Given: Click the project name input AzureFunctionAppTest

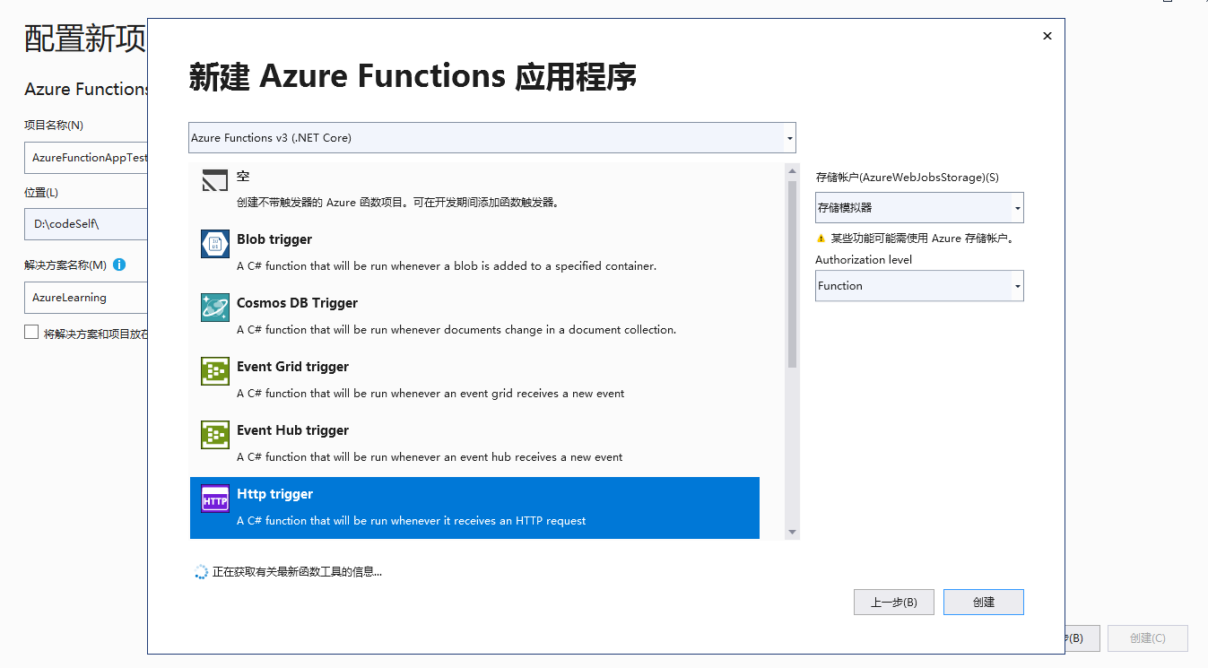Looking at the screenshot, I should 85,157.
